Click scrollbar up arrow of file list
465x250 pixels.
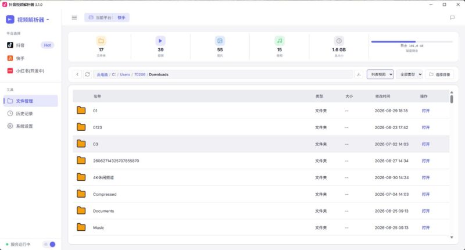[x=452, y=92]
